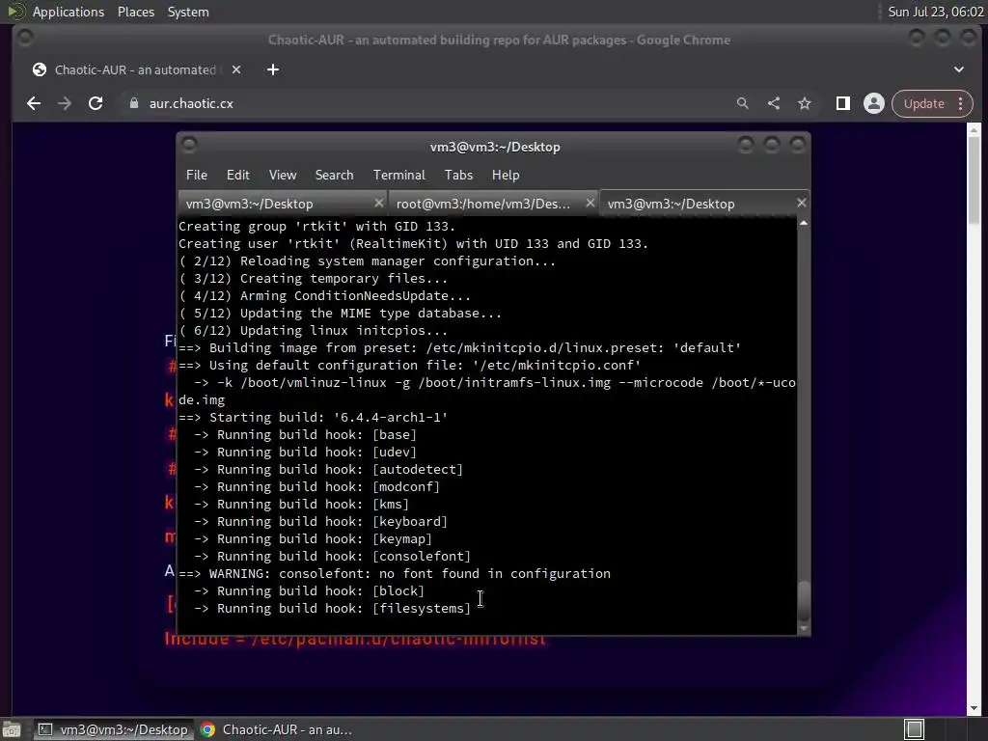
Task: Select vm3@vm3:~/Desktop taskbar item
Action: [113, 729]
